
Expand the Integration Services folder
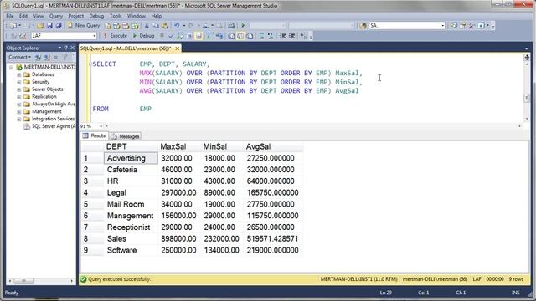pyautogui.click(x=19, y=119)
